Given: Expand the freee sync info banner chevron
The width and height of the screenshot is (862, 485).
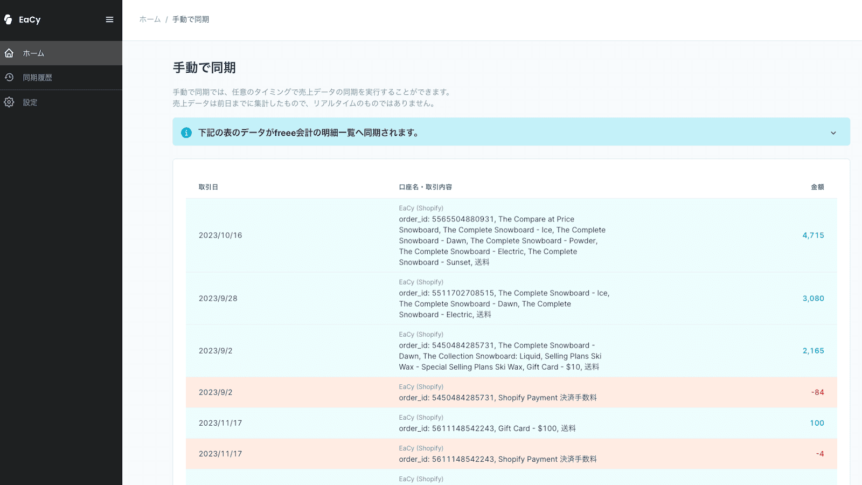Looking at the screenshot, I should click(833, 133).
